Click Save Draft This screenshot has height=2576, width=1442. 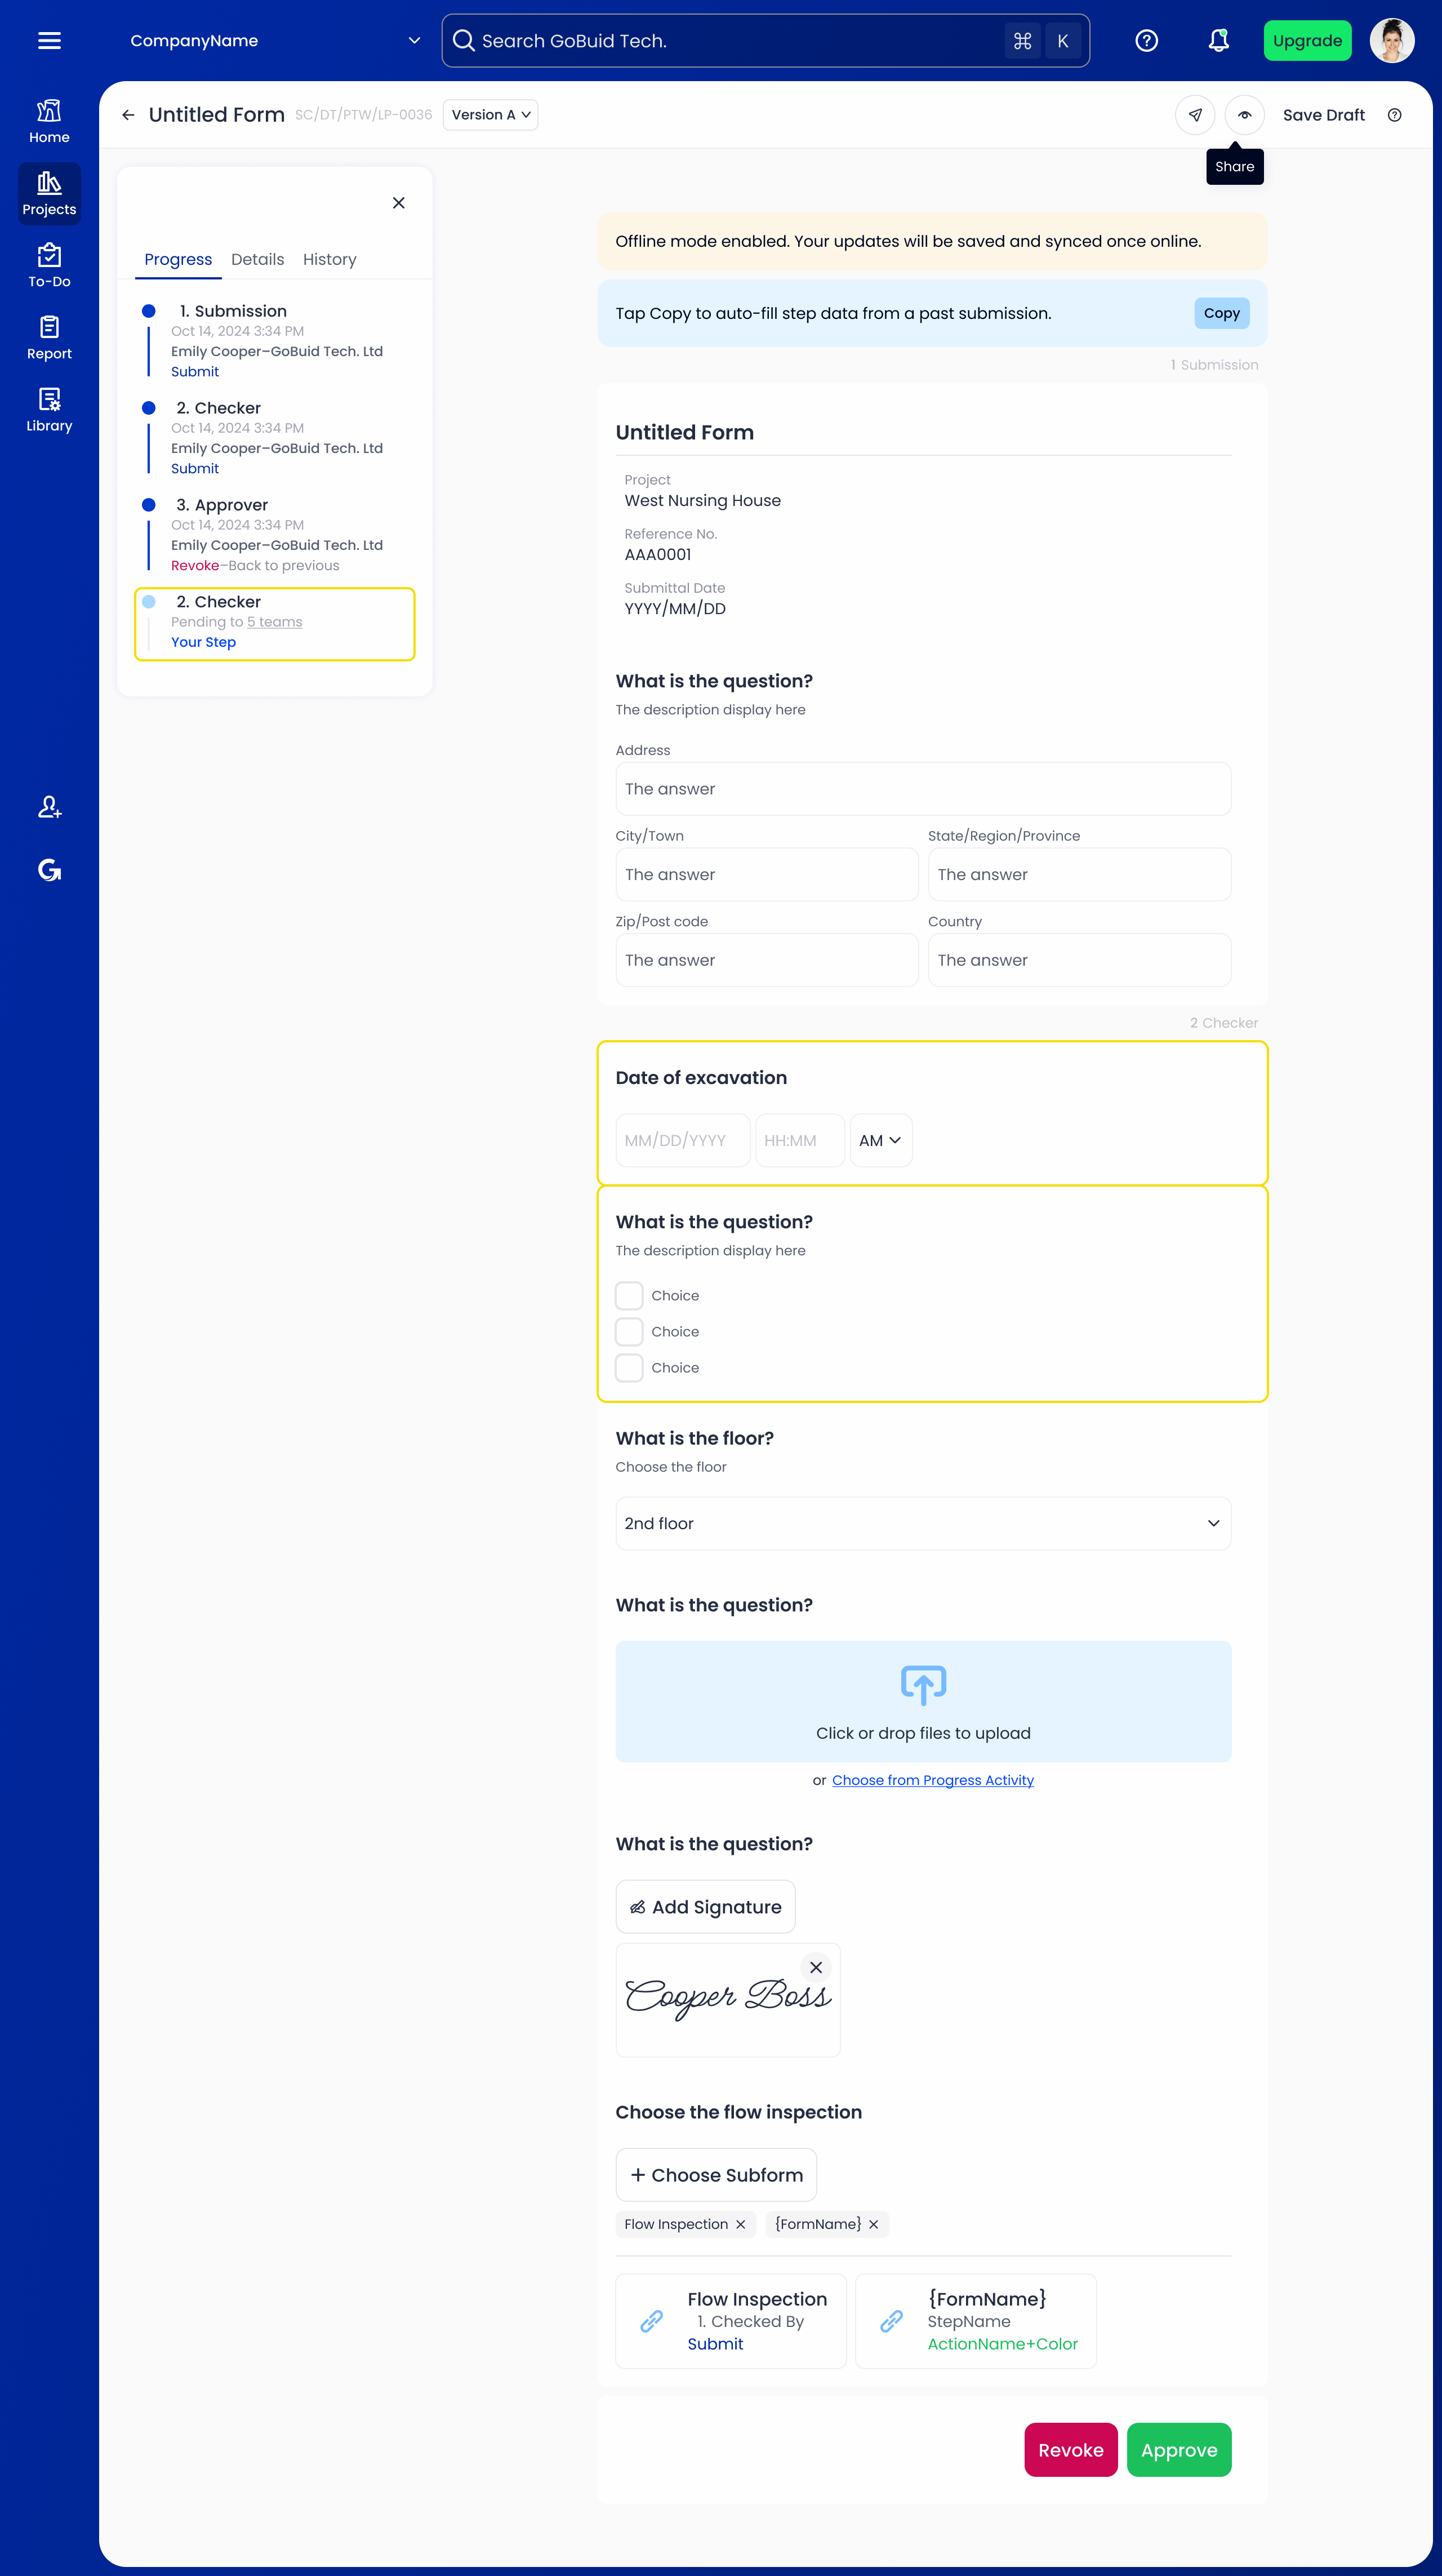[1324, 115]
